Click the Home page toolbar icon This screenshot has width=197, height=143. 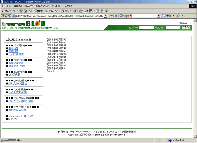30,11
